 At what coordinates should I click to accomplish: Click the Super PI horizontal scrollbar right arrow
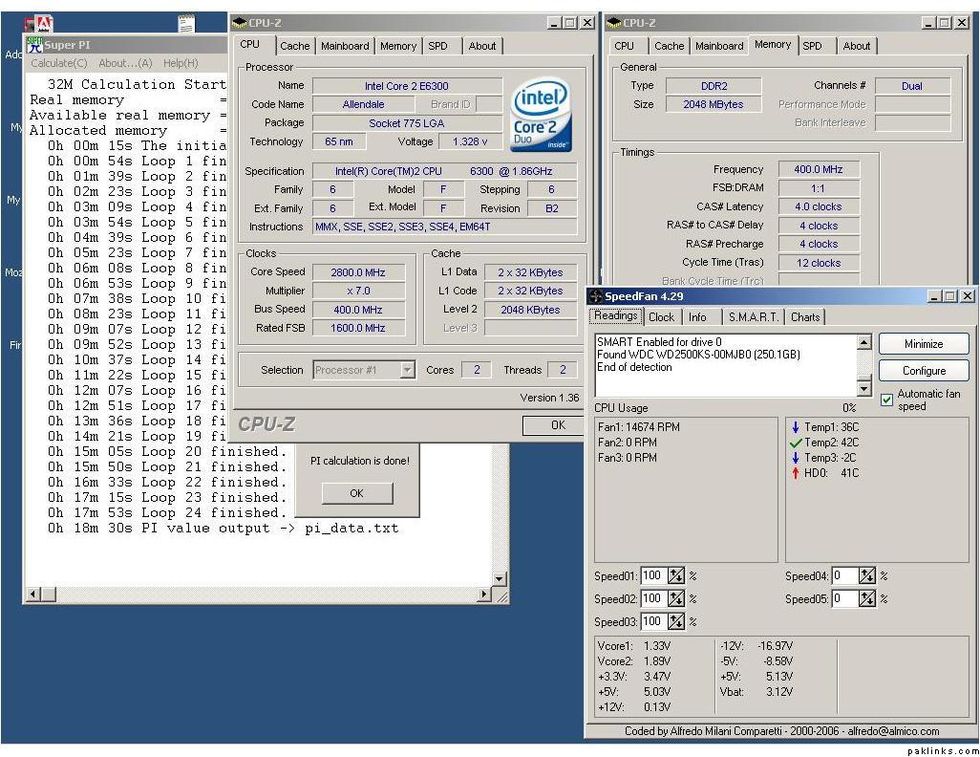483,595
